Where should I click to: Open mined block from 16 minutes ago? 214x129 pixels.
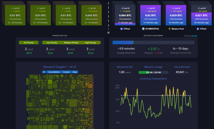click(x=176, y=15)
